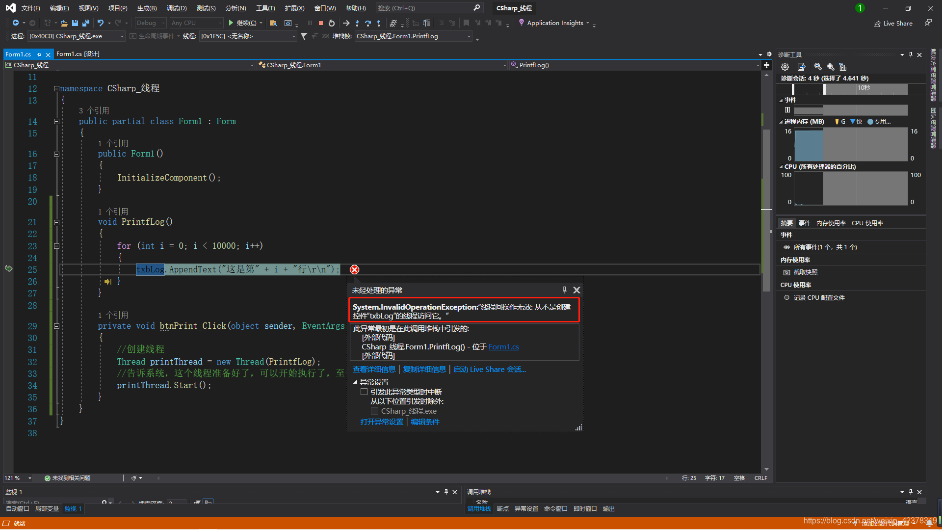Click the red exception error icon on line 25
The height and width of the screenshot is (530, 942).
(354, 269)
